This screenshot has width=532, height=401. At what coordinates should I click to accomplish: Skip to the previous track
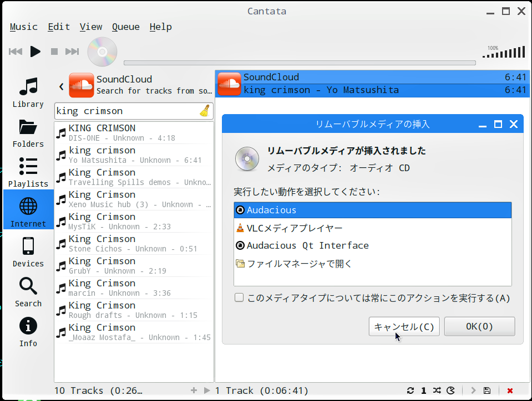16,52
